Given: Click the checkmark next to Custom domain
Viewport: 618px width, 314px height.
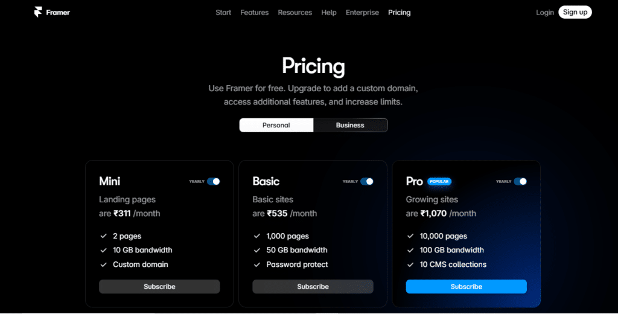Looking at the screenshot, I should [x=104, y=264].
